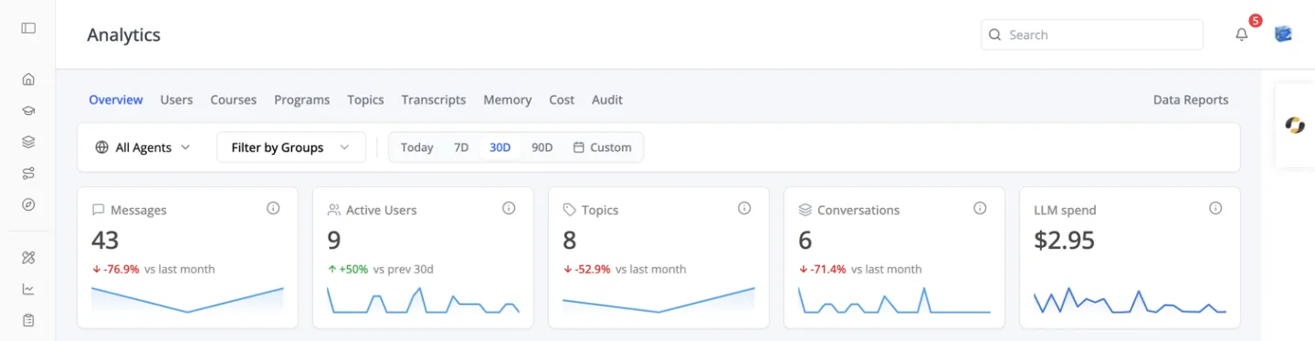Click the calendar icon in Custom range
1315x341 pixels.
pyautogui.click(x=578, y=147)
